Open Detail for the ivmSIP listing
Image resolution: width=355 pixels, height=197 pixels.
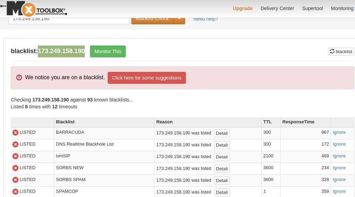coord(222,157)
